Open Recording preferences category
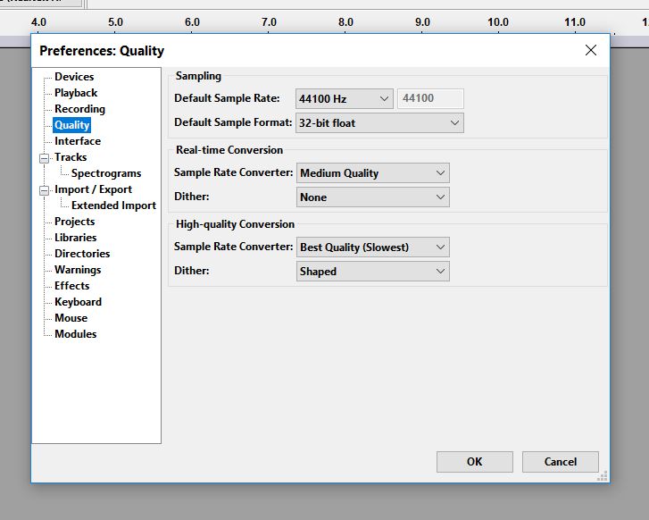Image resolution: width=649 pixels, height=520 pixels. click(79, 109)
